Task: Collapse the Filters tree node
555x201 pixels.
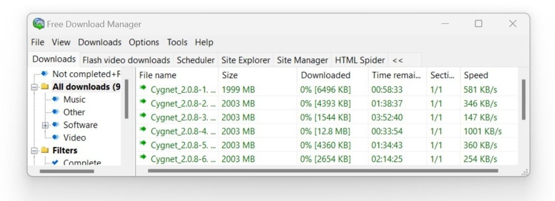Action: (x=34, y=150)
